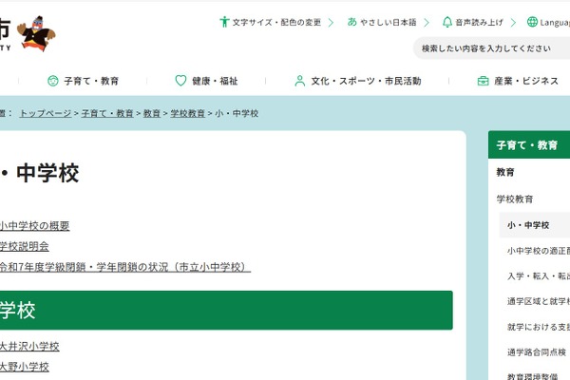Open the 大野小学校 link

25,367
